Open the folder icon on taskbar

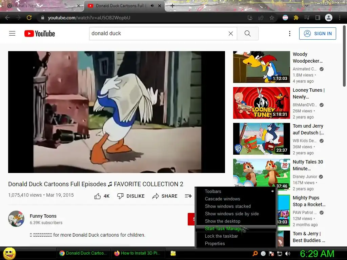pos(173,253)
